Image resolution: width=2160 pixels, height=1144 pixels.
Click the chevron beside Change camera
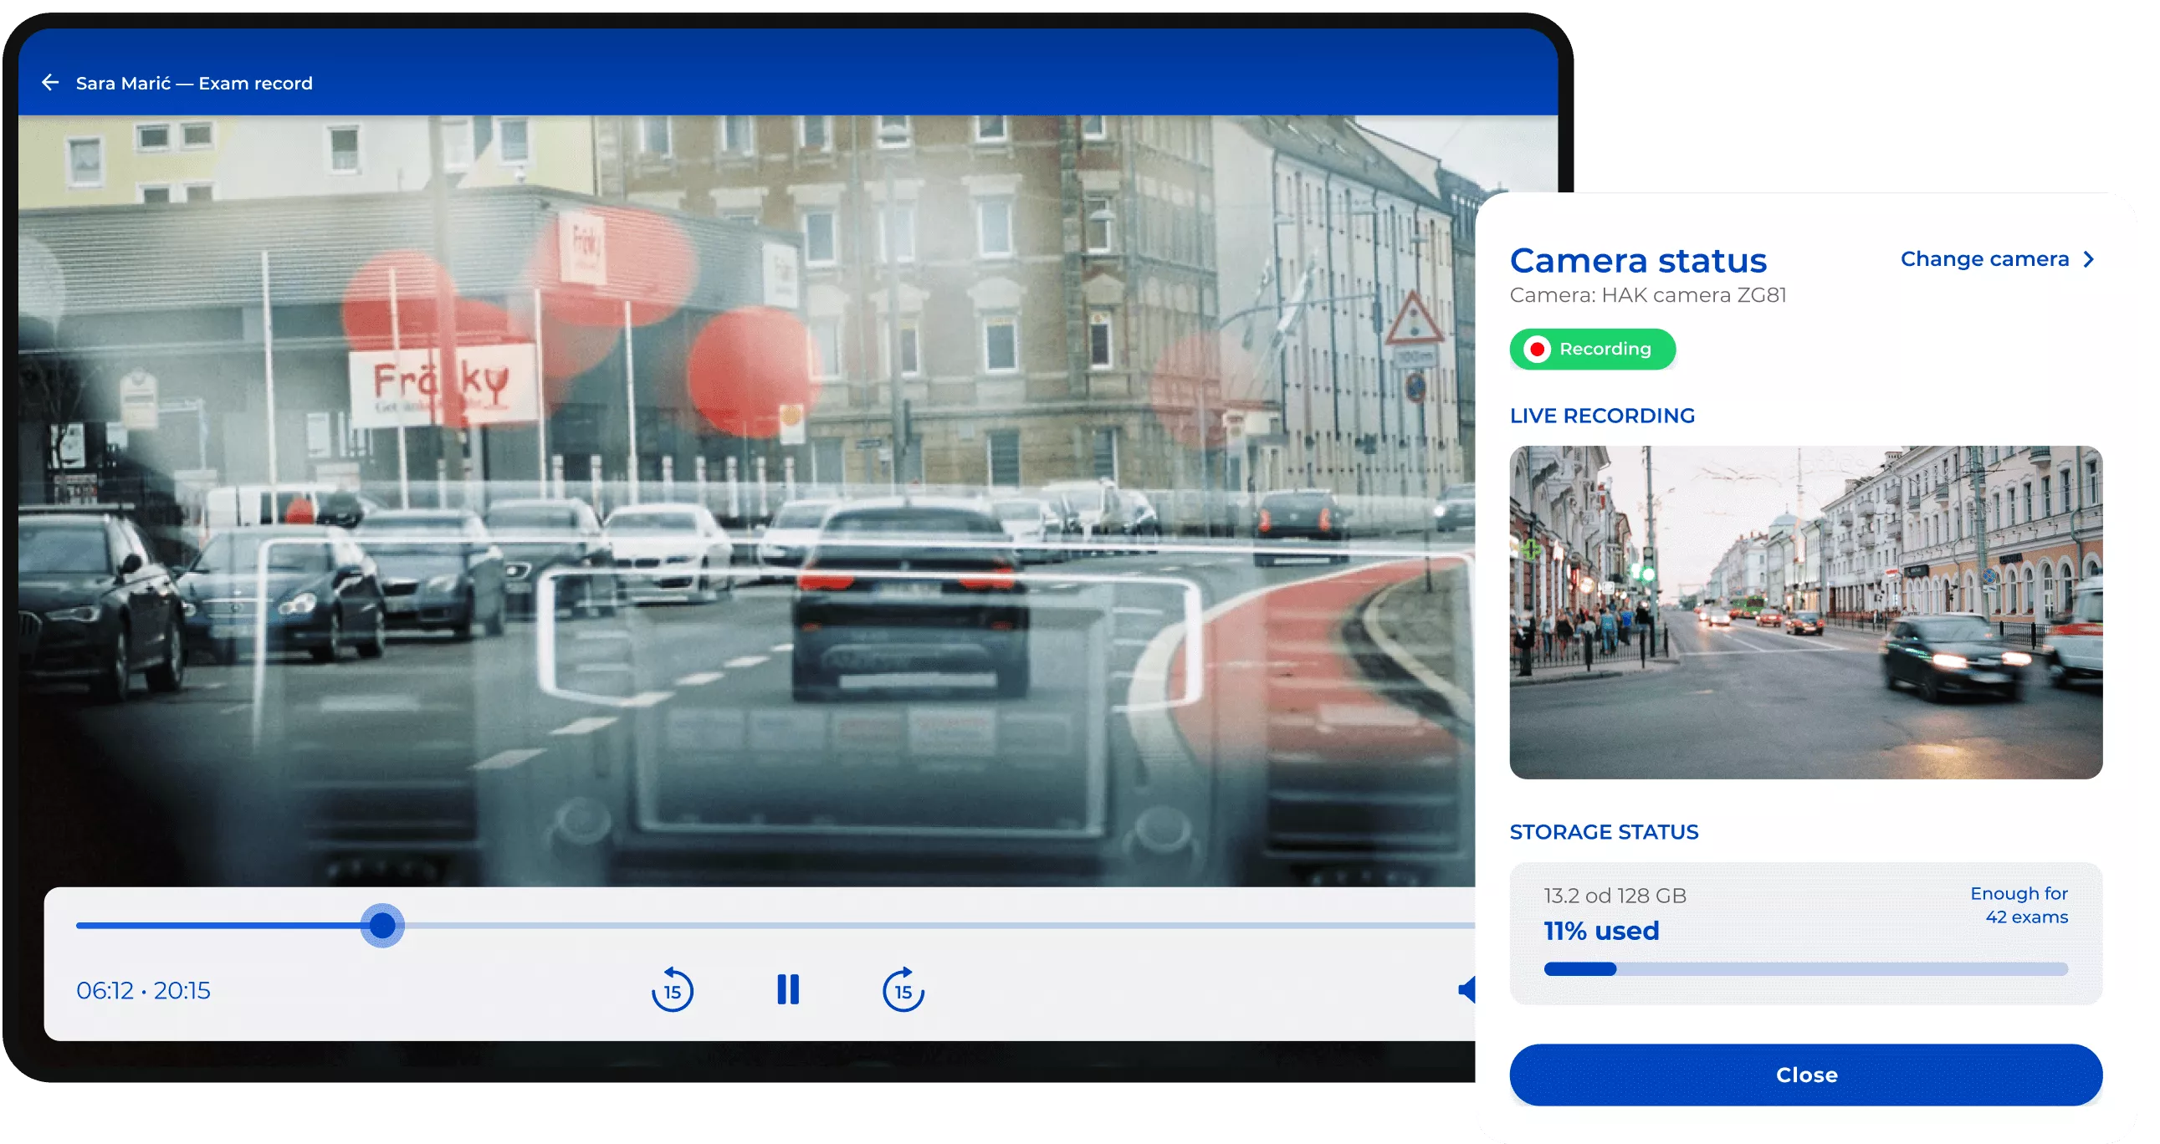click(x=2089, y=260)
